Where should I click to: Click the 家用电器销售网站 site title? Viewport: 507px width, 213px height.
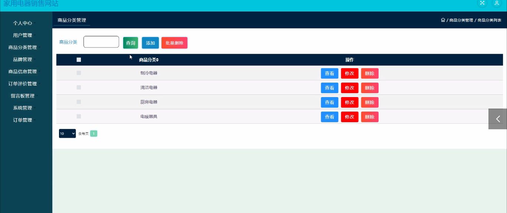pyautogui.click(x=31, y=3)
